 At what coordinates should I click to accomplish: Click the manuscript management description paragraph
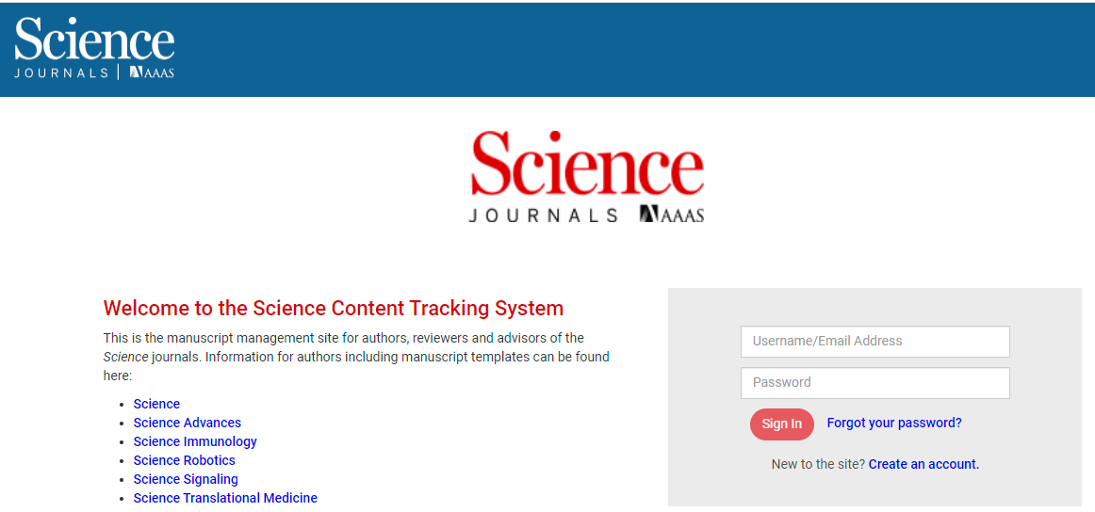click(356, 357)
